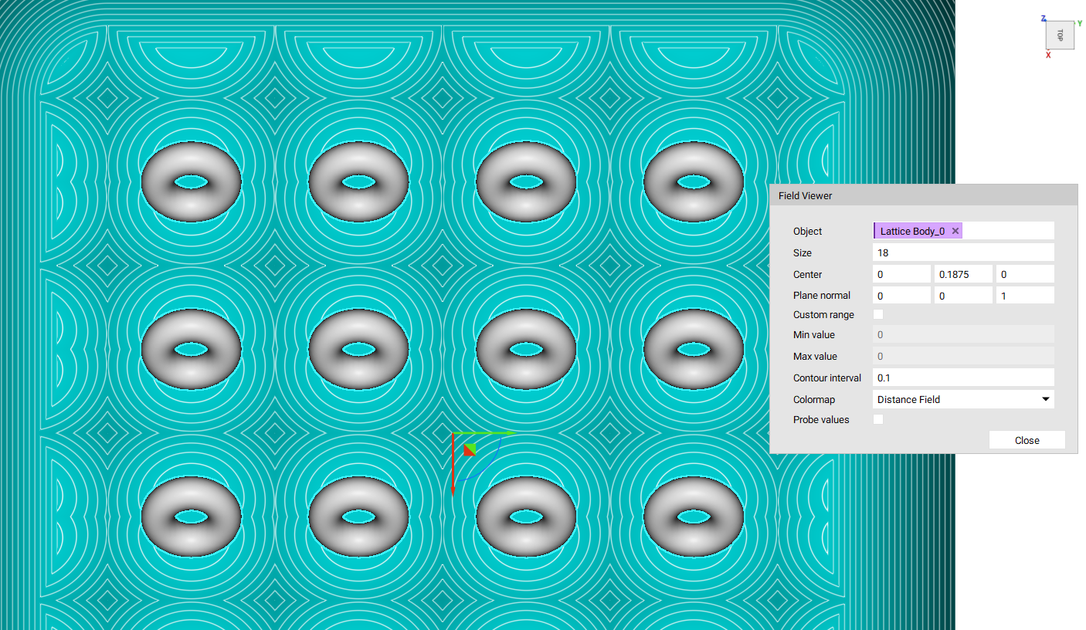Edit the Size field value 18
This screenshot has width=1086, height=630.
coord(963,252)
